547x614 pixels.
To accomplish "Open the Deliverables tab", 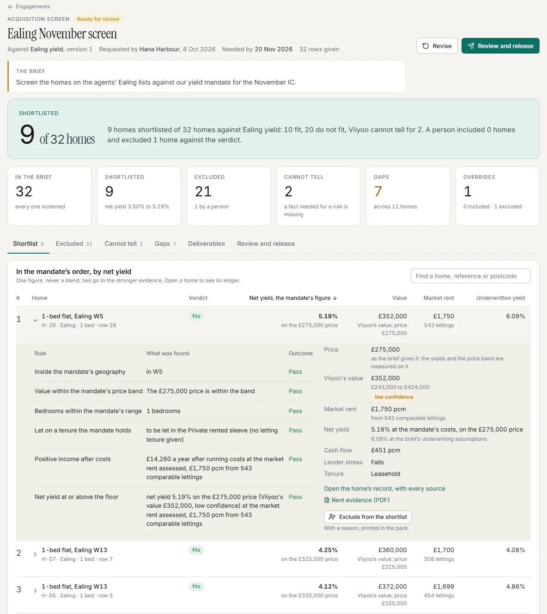I will 207,243.
